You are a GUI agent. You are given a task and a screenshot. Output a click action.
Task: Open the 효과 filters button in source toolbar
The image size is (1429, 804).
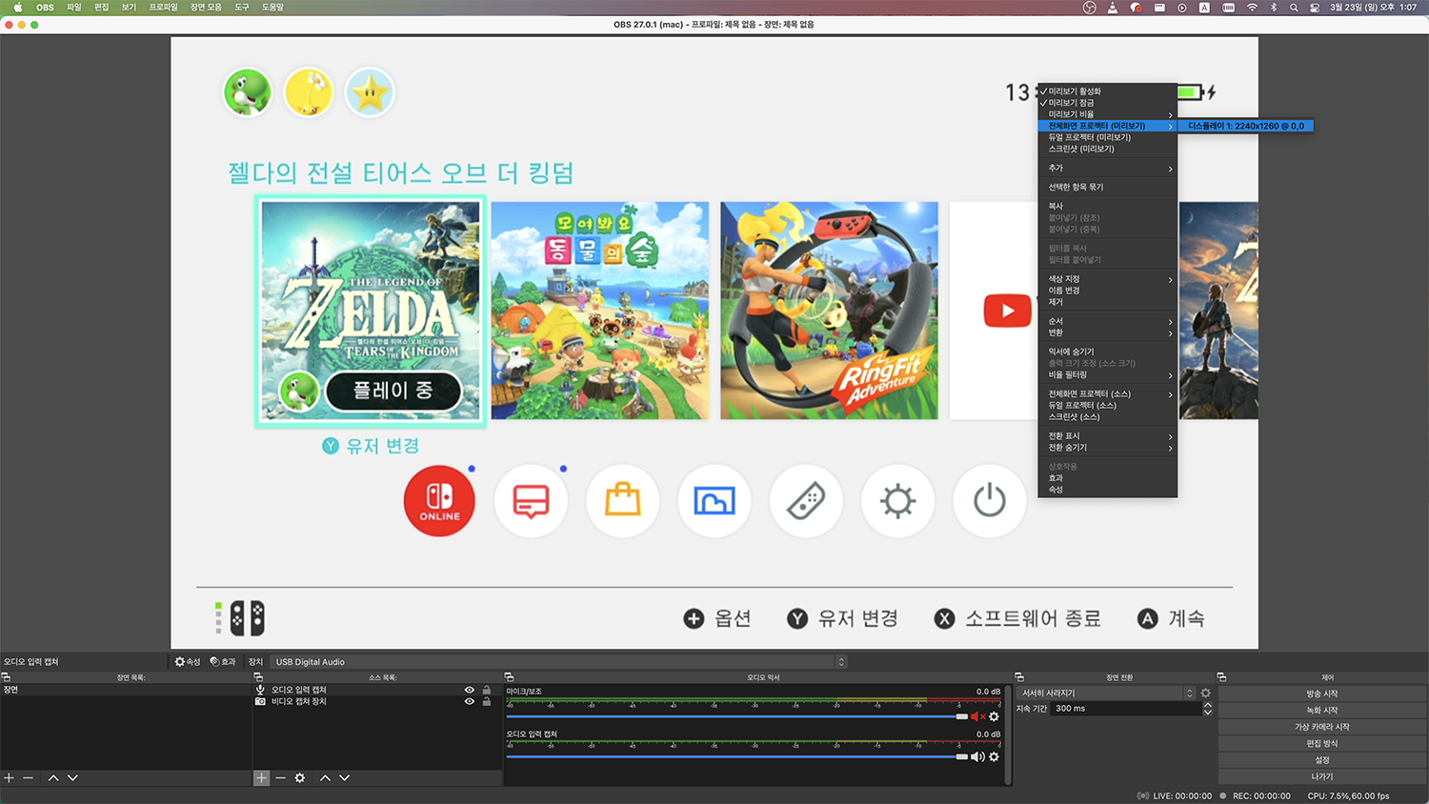click(223, 662)
